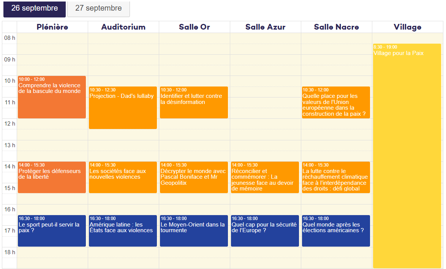Screen dimensions: 446x269
Task: Switch to the 26 septembre tab
Action: (x=35, y=8)
